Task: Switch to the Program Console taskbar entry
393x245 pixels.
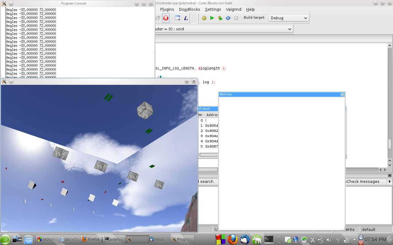Action: click(181, 239)
